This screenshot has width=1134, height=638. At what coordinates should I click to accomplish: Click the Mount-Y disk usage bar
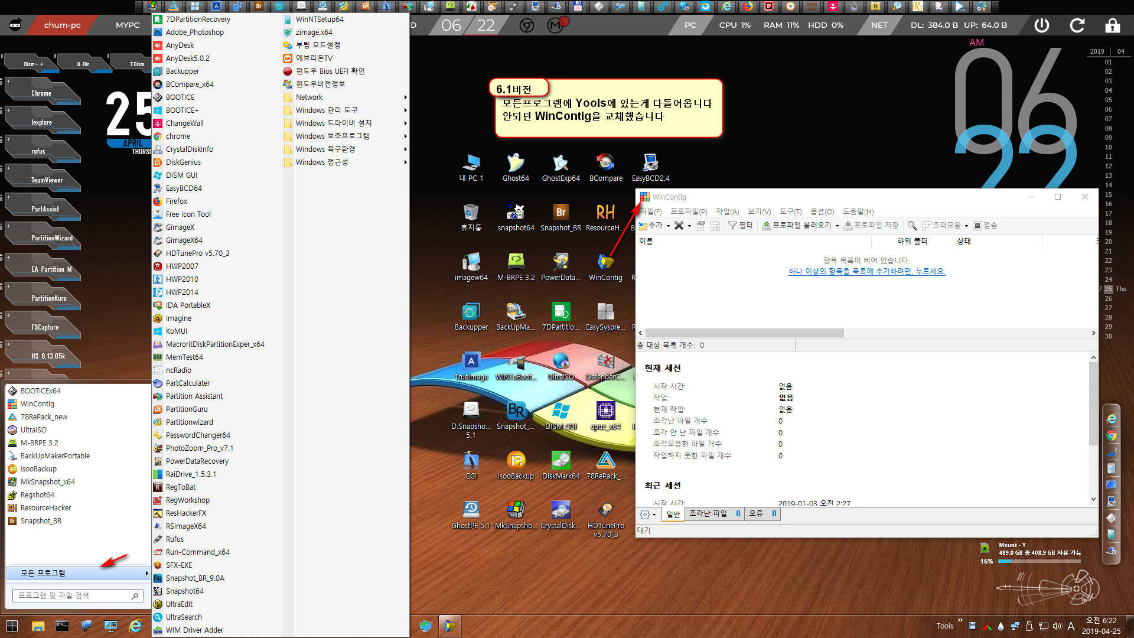[x=1039, y=562]
